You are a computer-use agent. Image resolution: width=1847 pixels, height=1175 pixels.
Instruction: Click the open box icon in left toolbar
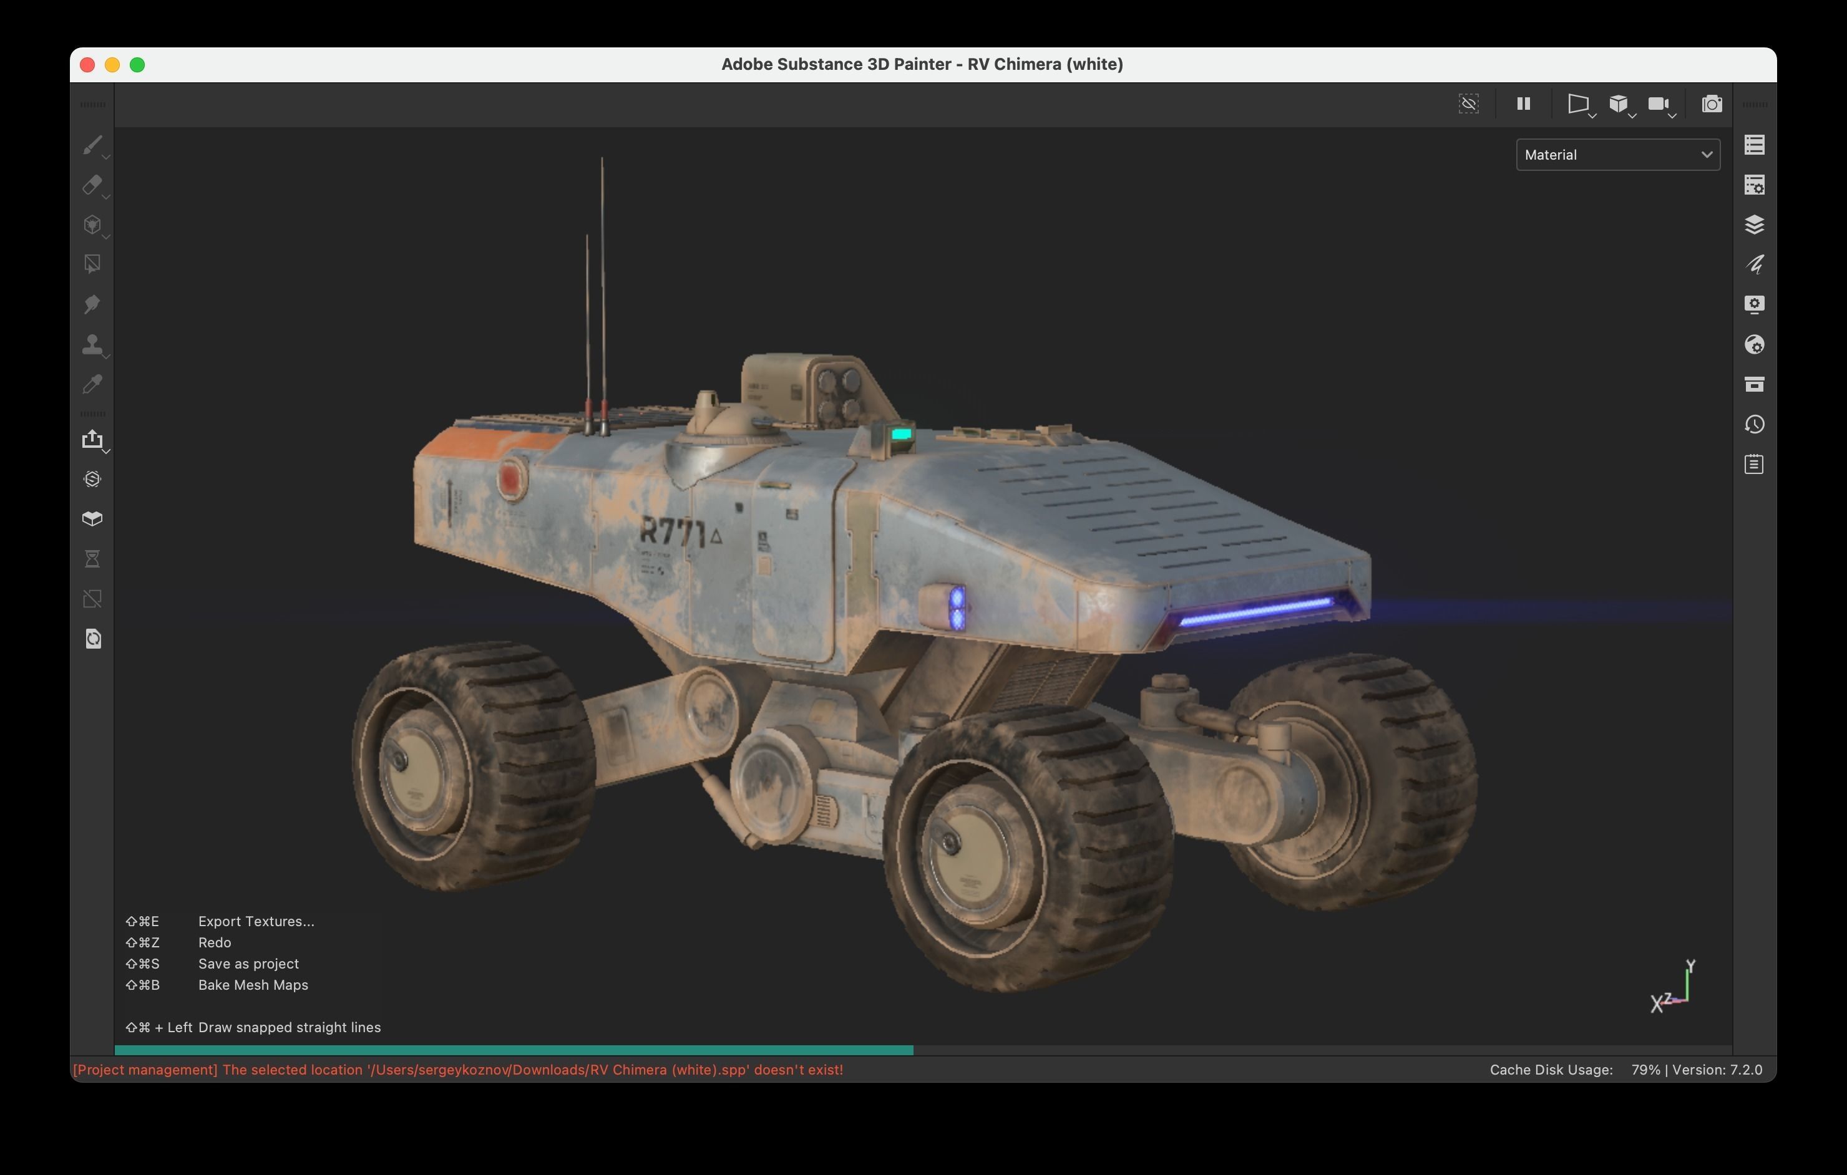pos(92,519)
